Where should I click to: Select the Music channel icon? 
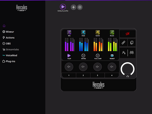(112, 32)
